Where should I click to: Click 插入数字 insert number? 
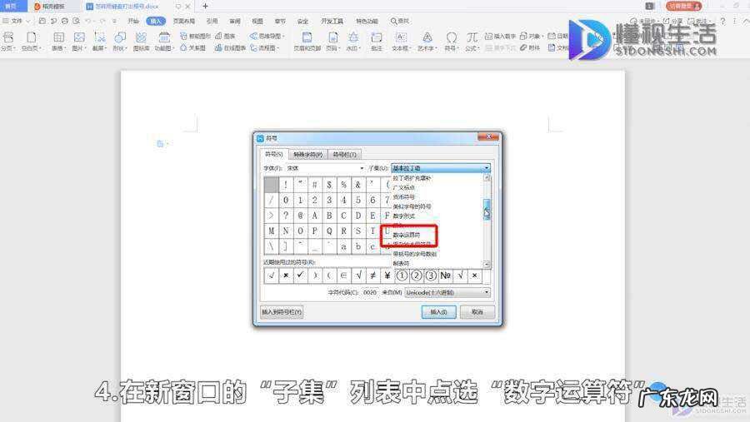pos(500,36)
